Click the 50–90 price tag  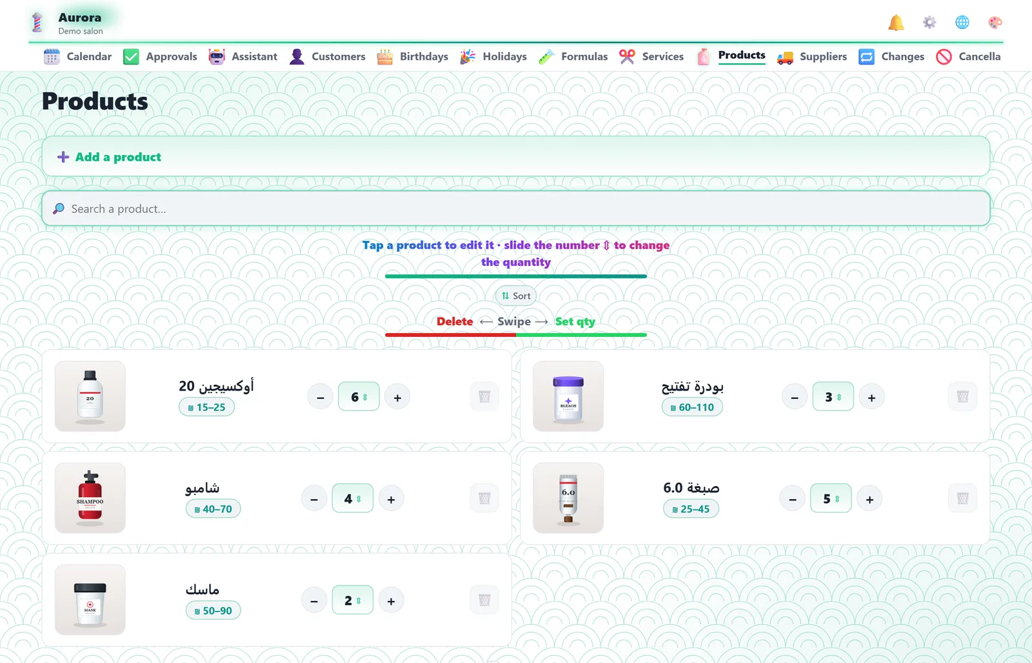213,611
